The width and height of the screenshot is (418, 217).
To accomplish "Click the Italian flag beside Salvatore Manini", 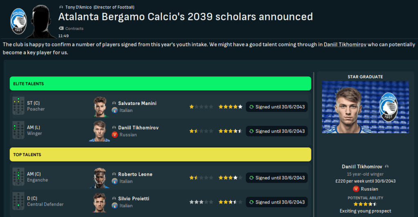I will (x=114, y=110).
